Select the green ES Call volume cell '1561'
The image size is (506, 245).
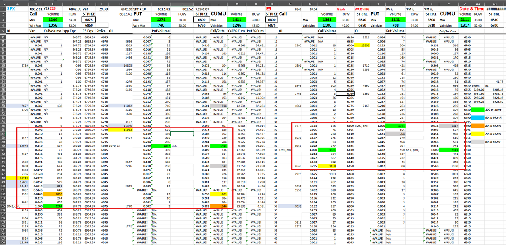point(327,19)
